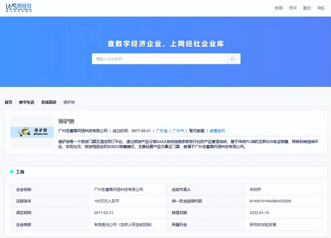Click the cyan square beside 工商
Viewport: 331px width, 238px height.
(12, 172)
